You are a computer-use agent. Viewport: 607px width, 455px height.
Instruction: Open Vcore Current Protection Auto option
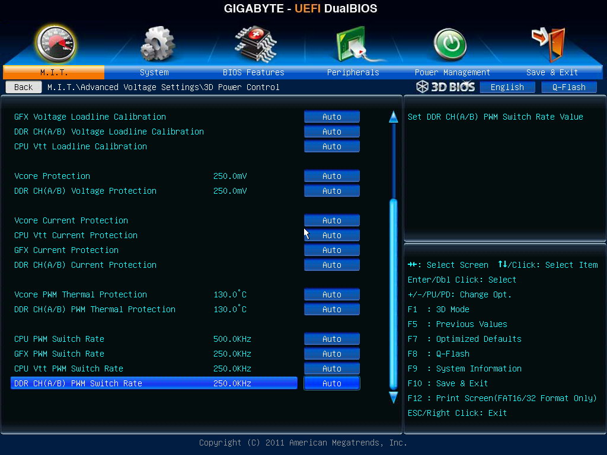tap(332, 220)
